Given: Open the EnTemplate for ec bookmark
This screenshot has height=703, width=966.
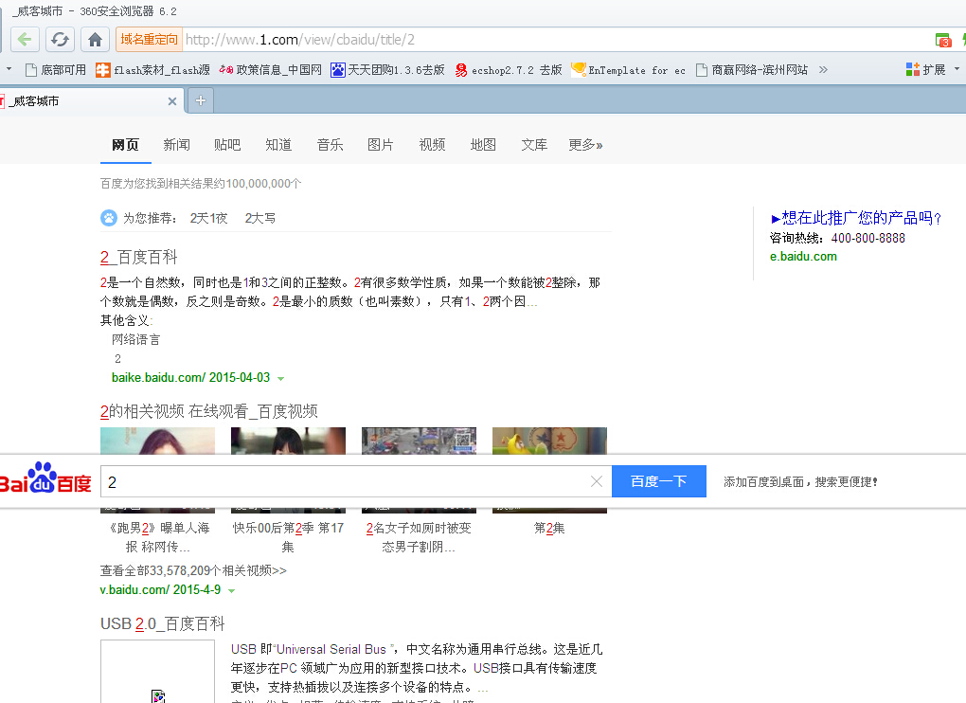Looking at the screenshot, I should 629,70.
